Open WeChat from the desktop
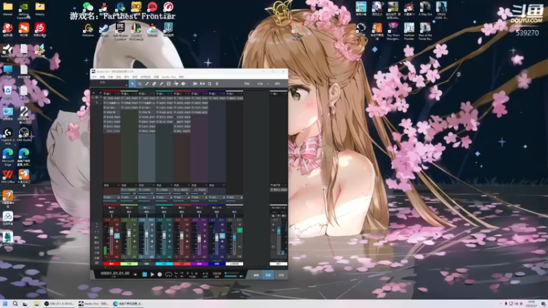Screen dimensions: 548x308 point(88,7)
